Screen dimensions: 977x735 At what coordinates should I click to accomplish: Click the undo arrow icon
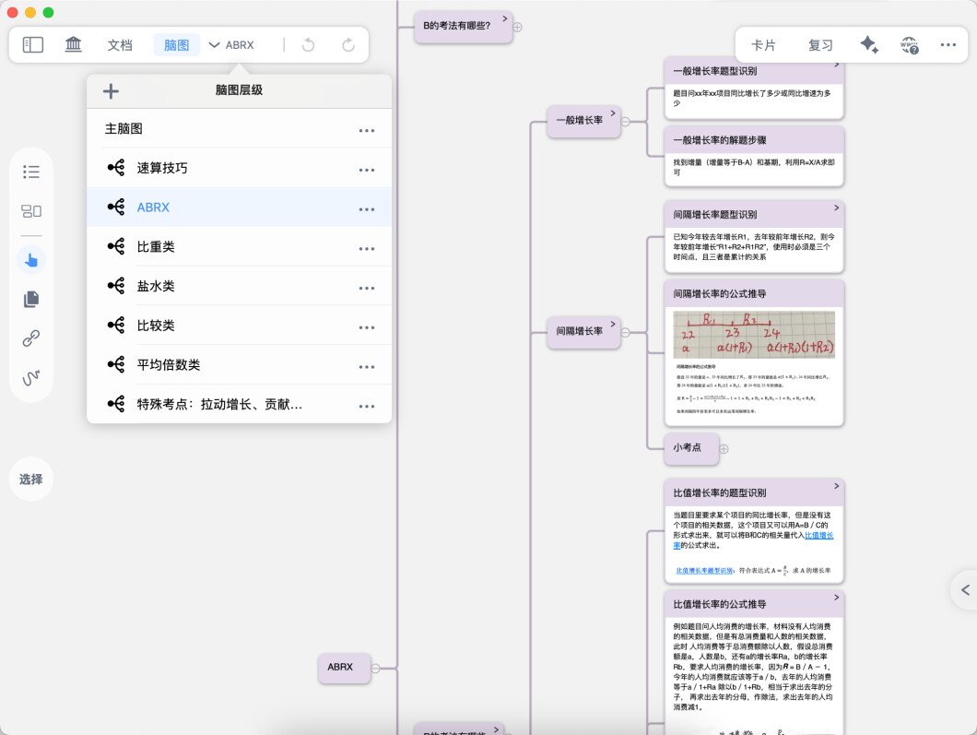click(x=308, y=45)
